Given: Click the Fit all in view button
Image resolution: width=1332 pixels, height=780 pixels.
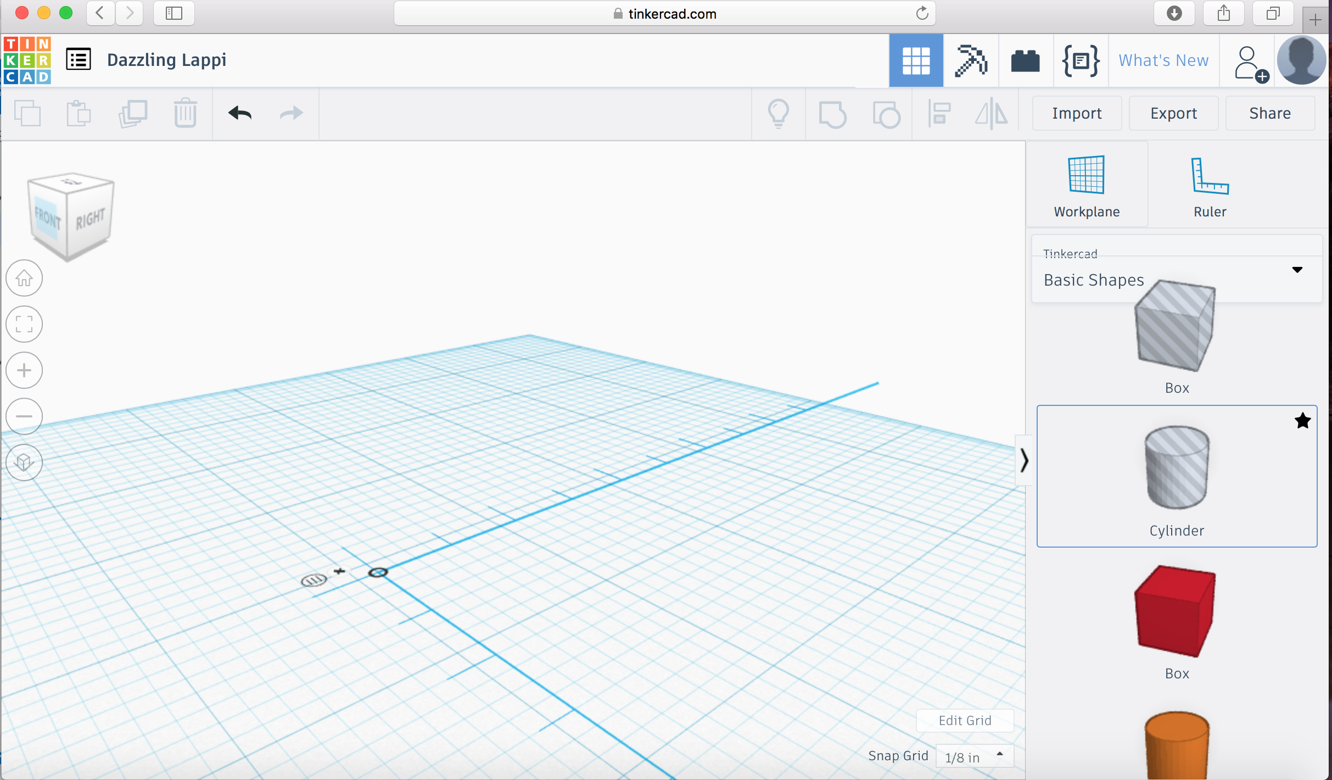Looking at the screenshot, I should pyautogui.click(x=24, y=324).
